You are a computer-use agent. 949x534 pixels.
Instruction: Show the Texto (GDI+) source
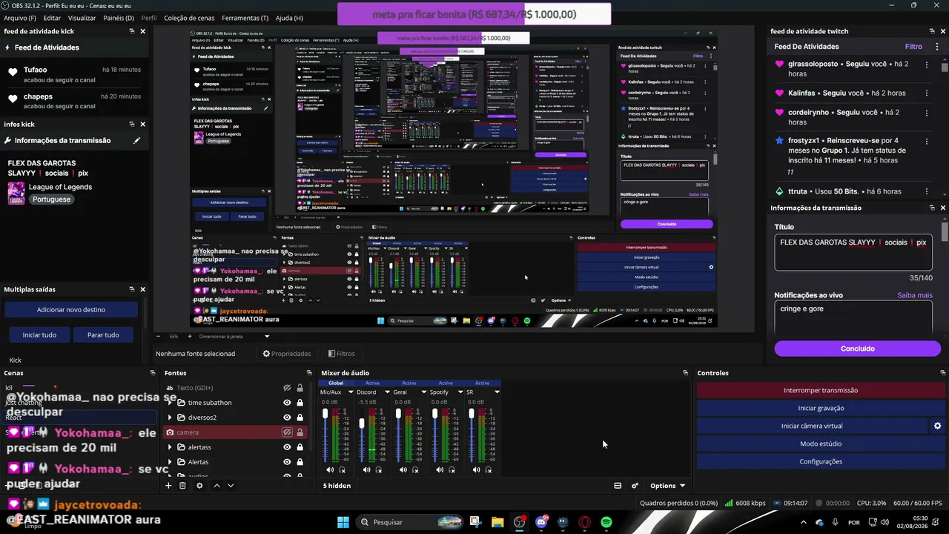pyautogui.click(x=287, y=388)
